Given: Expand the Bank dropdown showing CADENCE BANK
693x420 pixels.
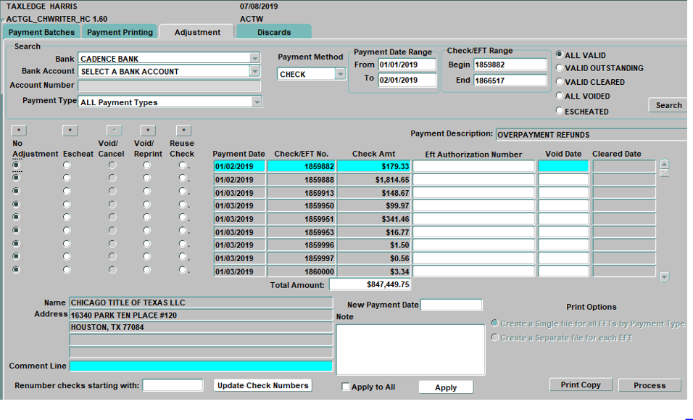Looking at the screenshot, I should 254,59.
